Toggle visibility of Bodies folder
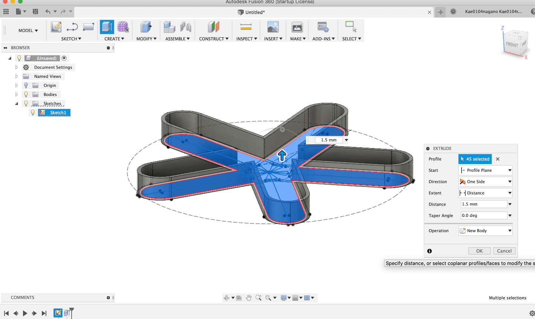Screen dimensions: 535x319 (26, 95)
